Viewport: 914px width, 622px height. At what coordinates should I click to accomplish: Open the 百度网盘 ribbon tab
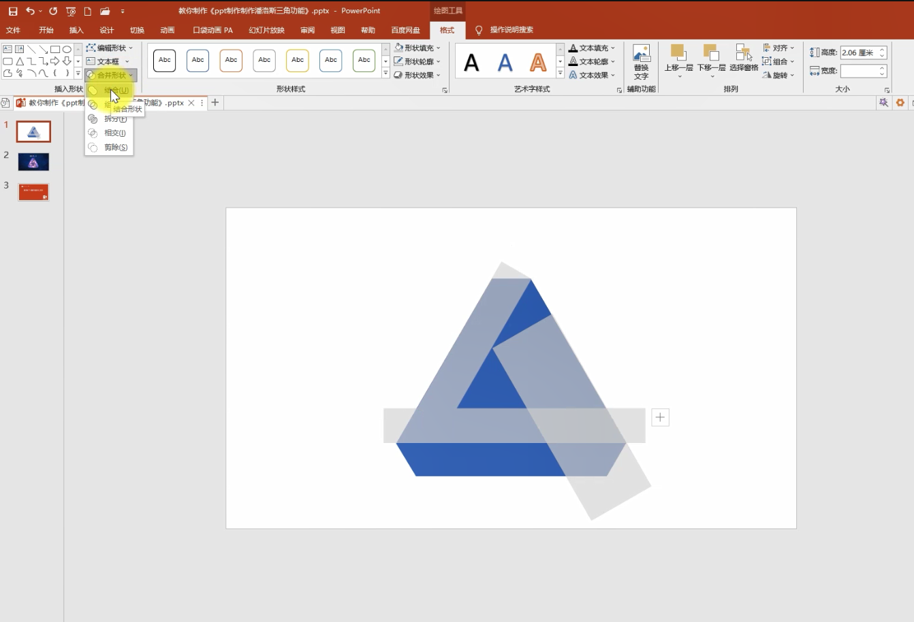(x=406, y=30)
